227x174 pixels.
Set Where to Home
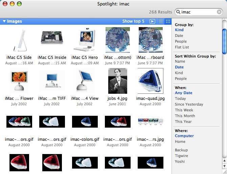point(180,142)
